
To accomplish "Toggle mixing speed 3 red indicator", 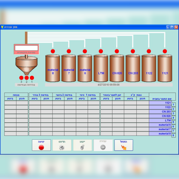I will [x=21, y=78].
